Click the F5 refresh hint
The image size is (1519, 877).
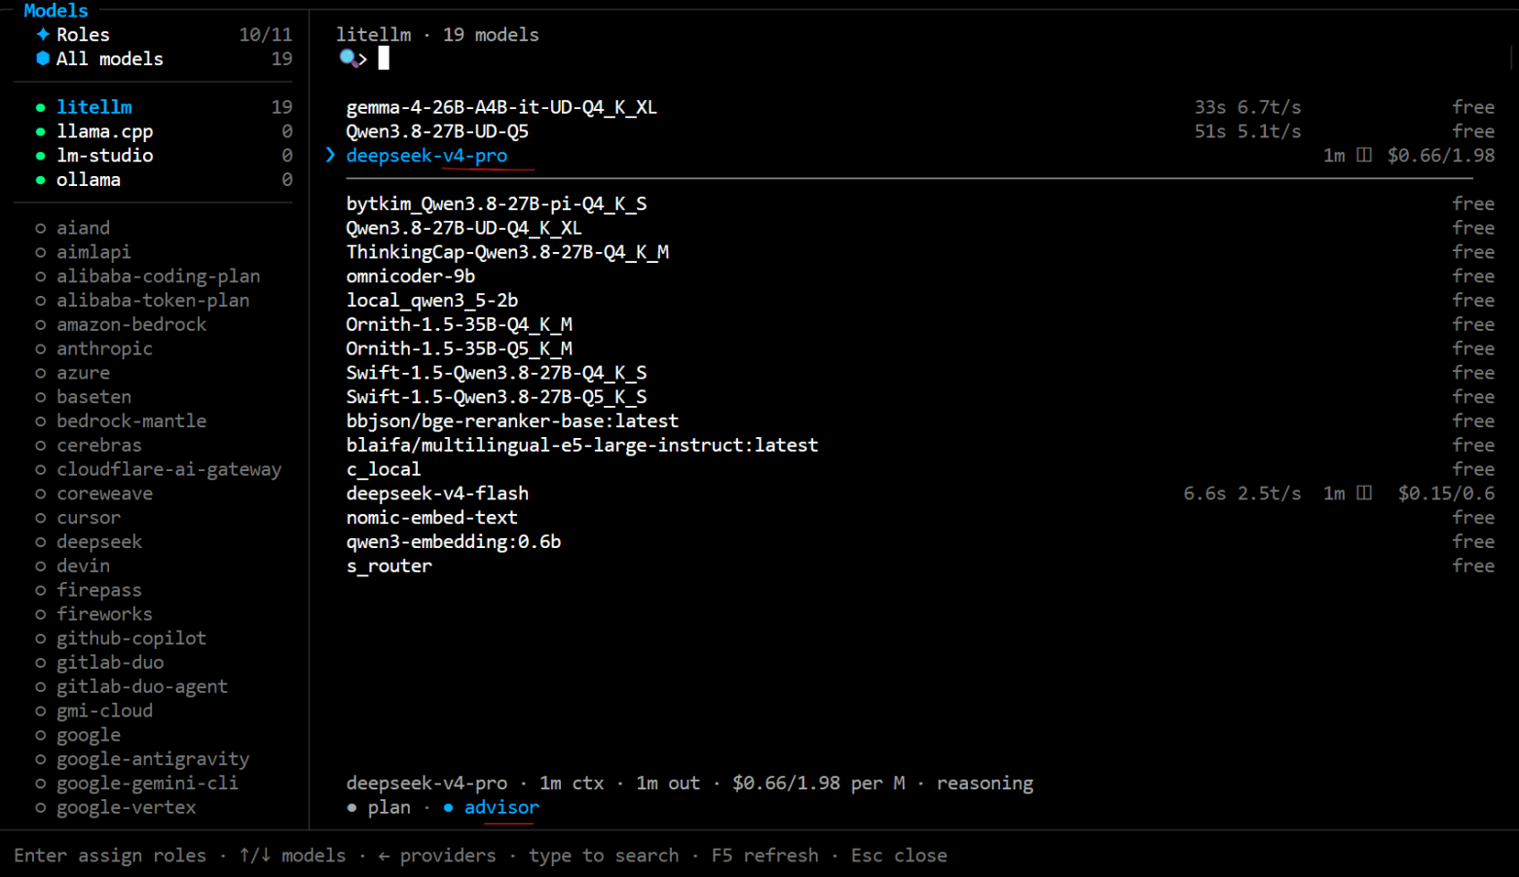click(x=765, y=856)
